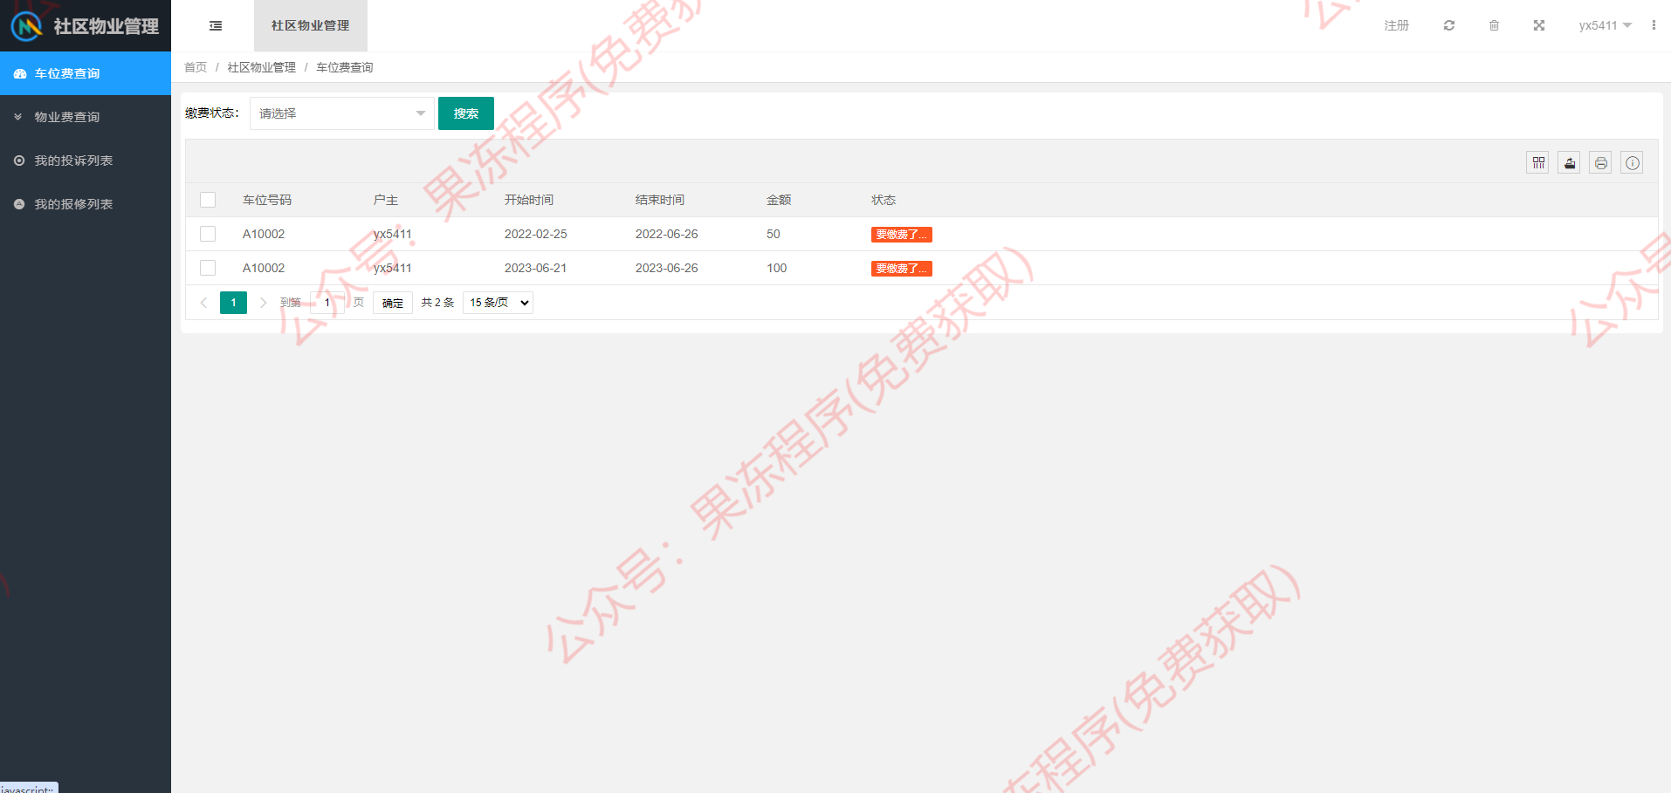1671x793 pixels.
Task: Click page number 1 button
Action: [x=233, y=303]
